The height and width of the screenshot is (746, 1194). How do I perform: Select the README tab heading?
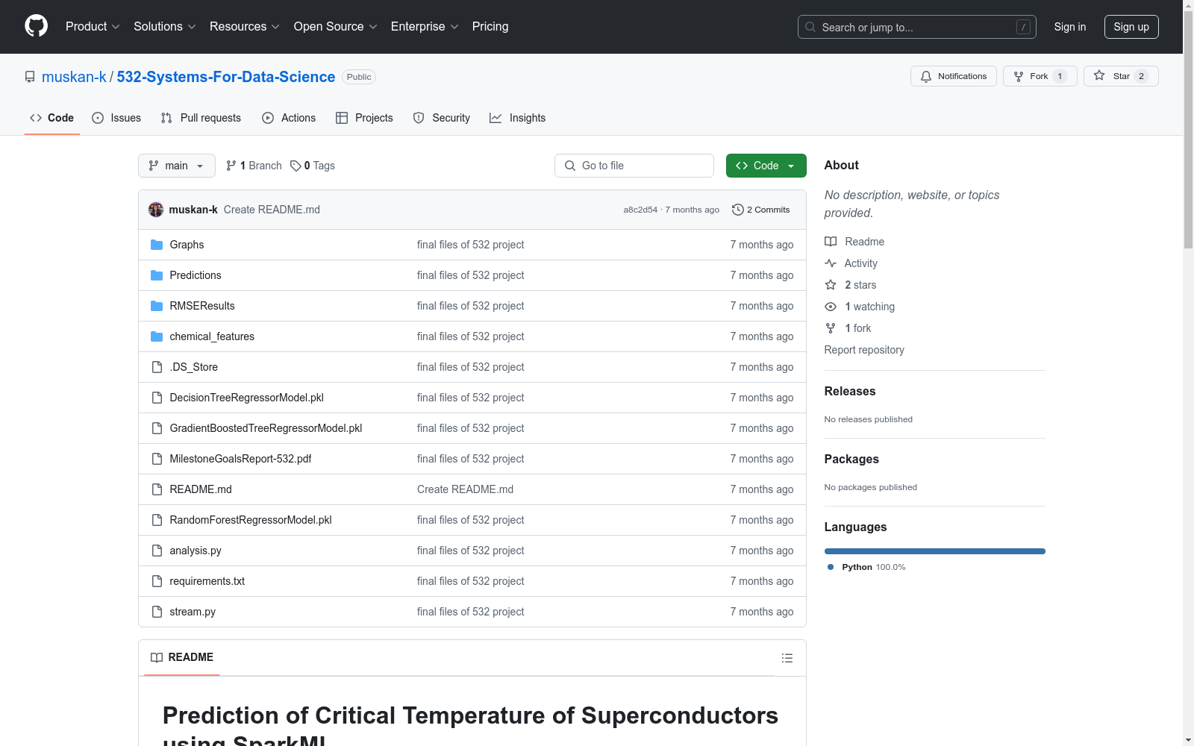point(182,657)
